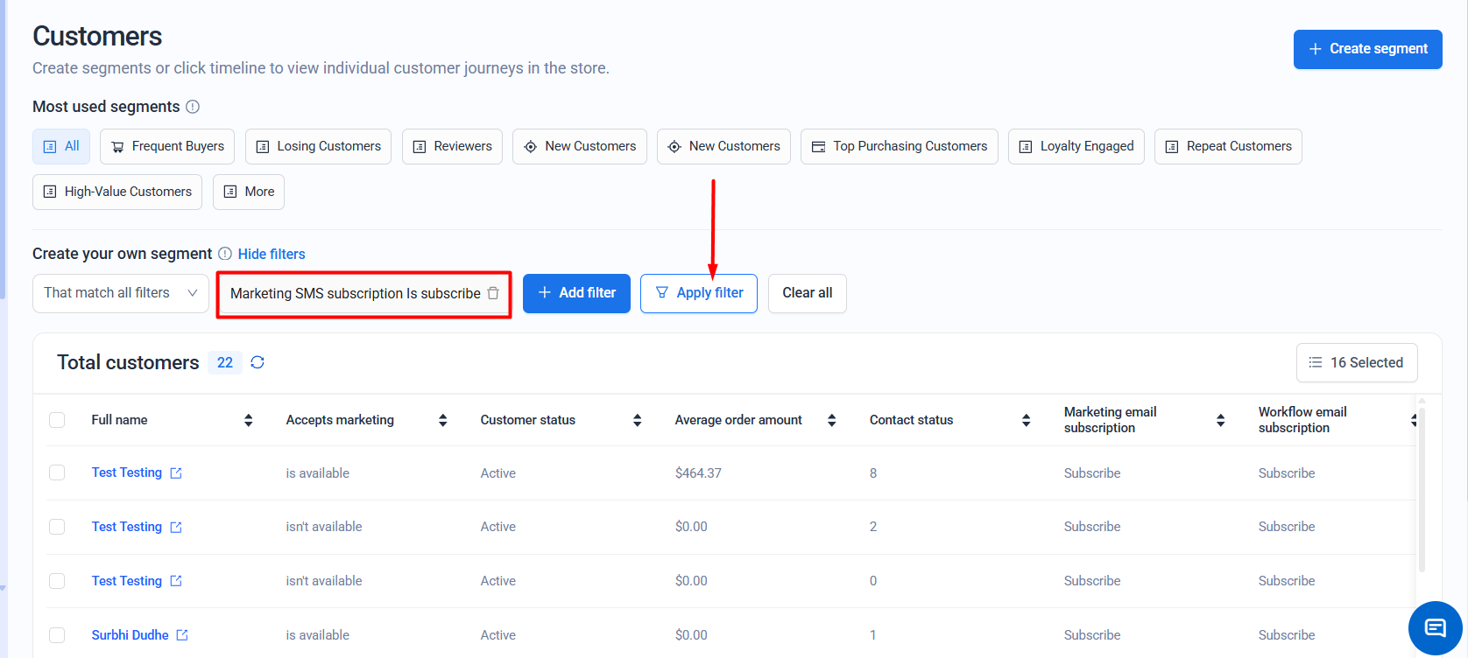Click info icon next to Create your own segment

[225, 254]
